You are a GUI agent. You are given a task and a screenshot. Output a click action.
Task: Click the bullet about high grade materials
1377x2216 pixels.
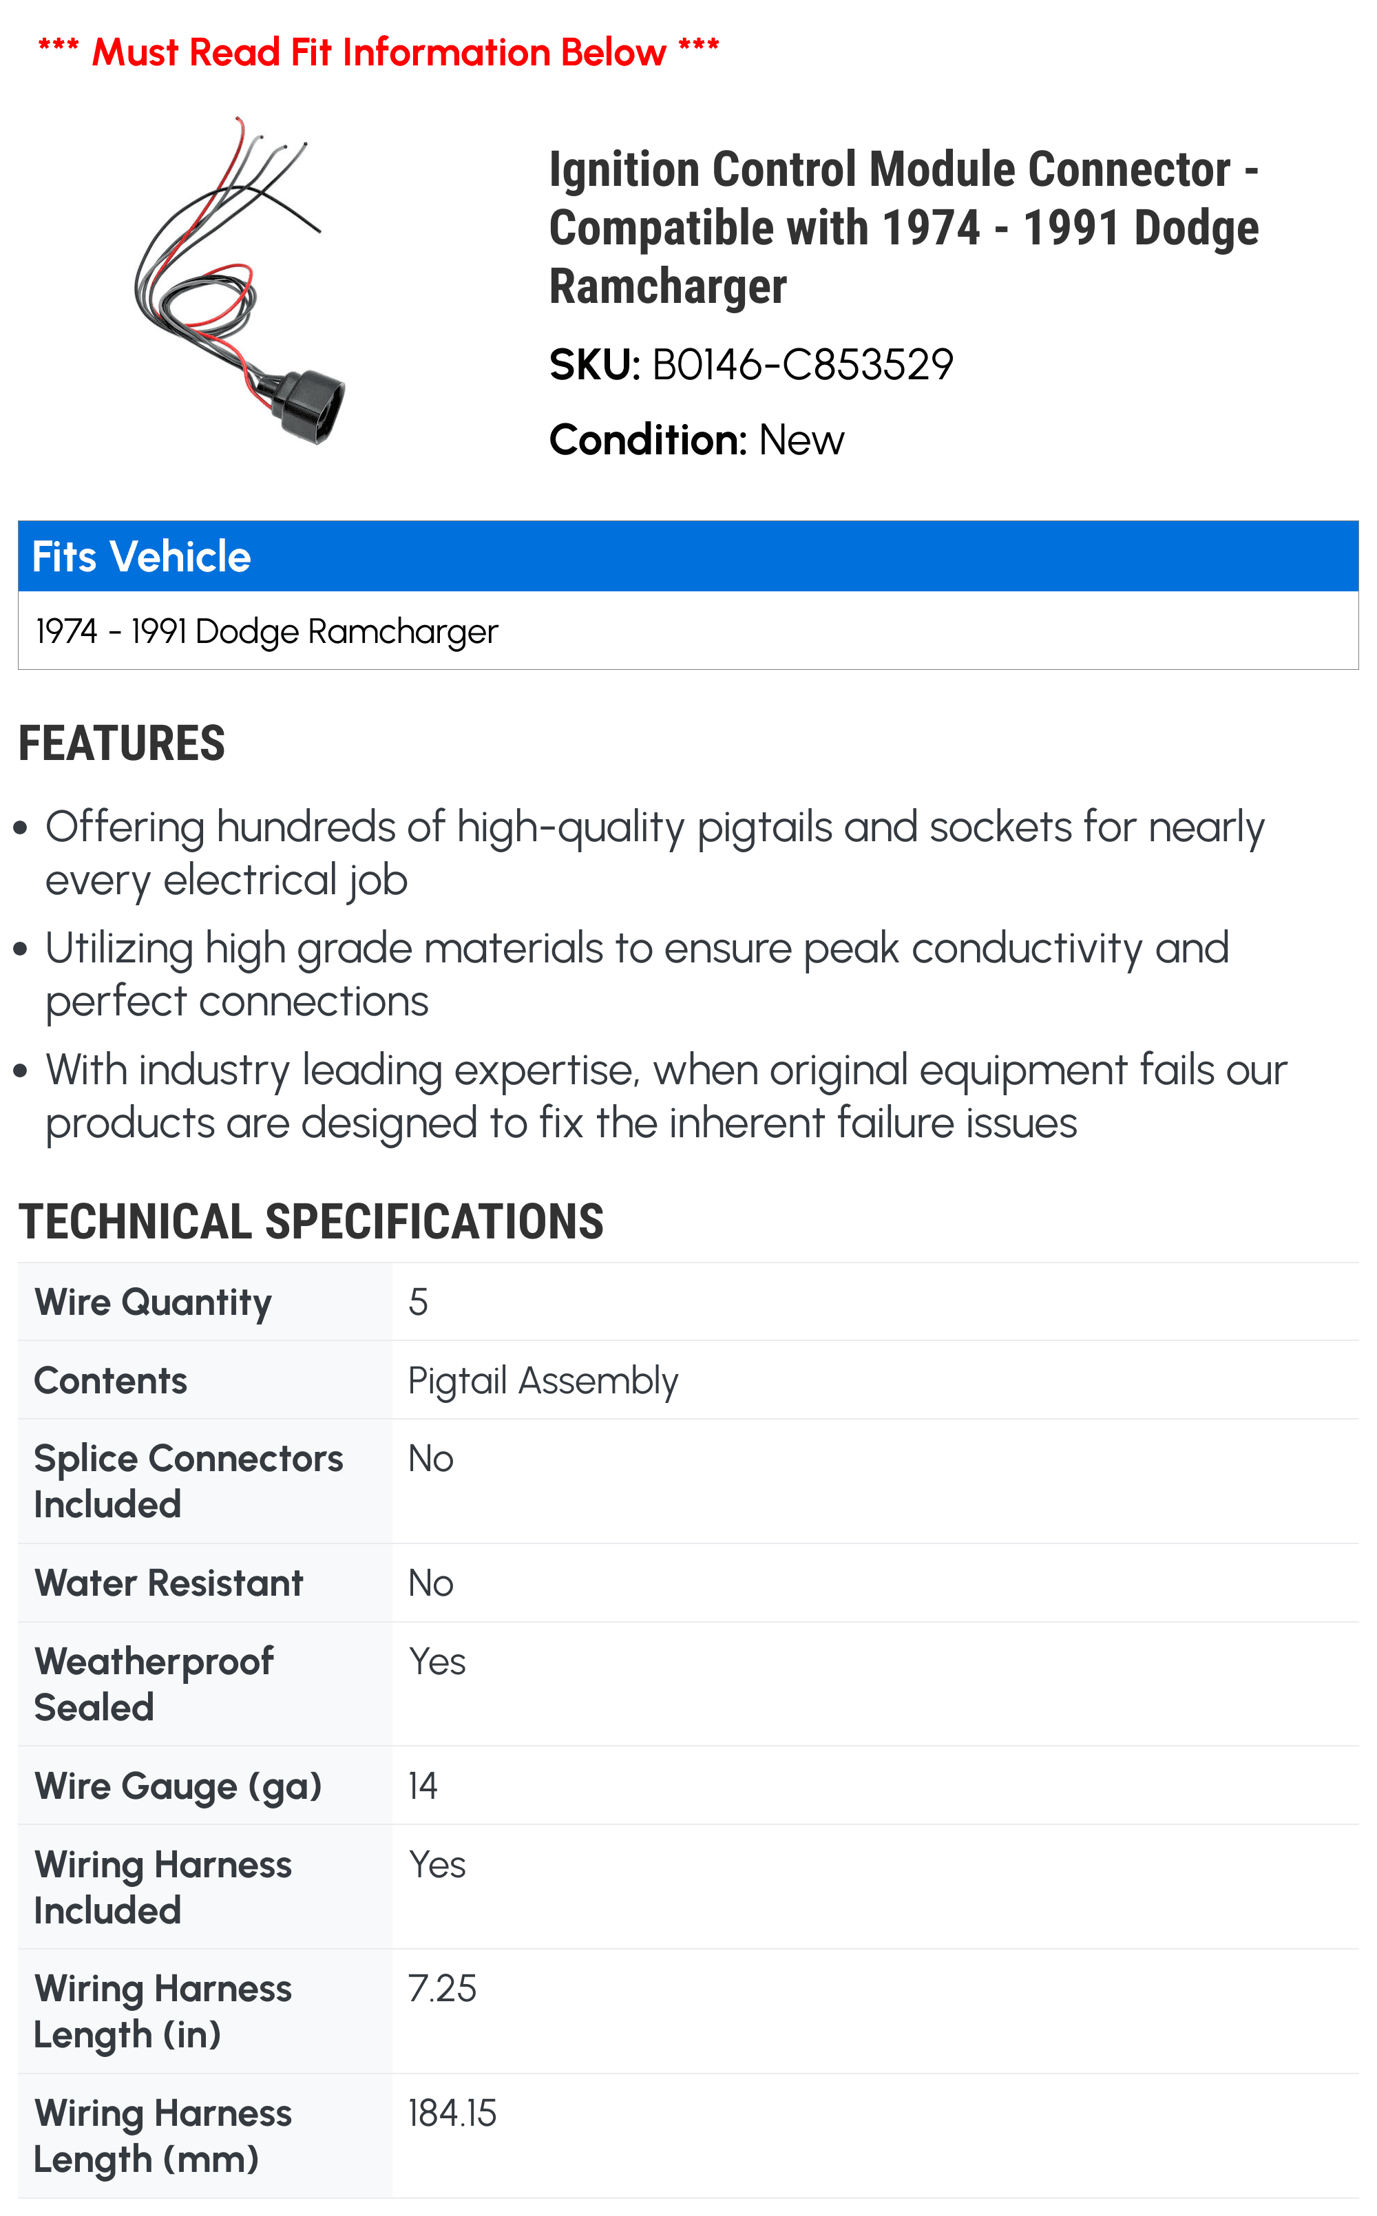[638, 975]
